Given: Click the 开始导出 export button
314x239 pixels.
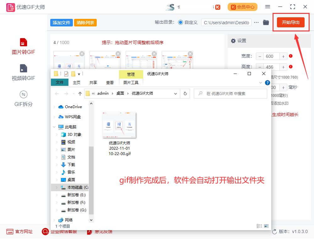Looking at the screenshot, I should click(x=290, y=22).
